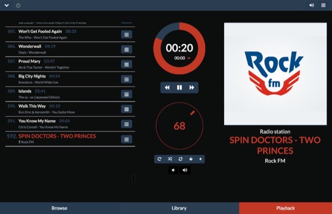Open the menu for the Walk This Way track
This screenshot has height=214, width=332.
point(127,109)
